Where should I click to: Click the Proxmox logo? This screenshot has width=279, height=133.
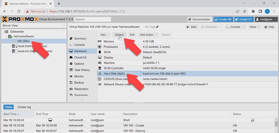[x=20, y=19]
